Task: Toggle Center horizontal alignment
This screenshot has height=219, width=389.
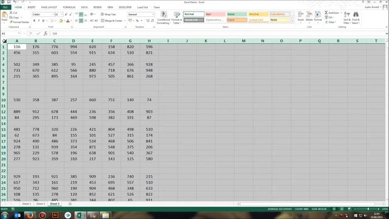Action: (x=81, y=21)
